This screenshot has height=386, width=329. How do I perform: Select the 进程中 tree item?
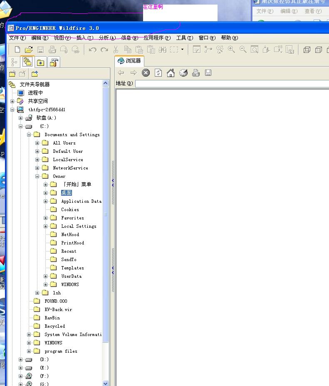[x=35, y=93]
